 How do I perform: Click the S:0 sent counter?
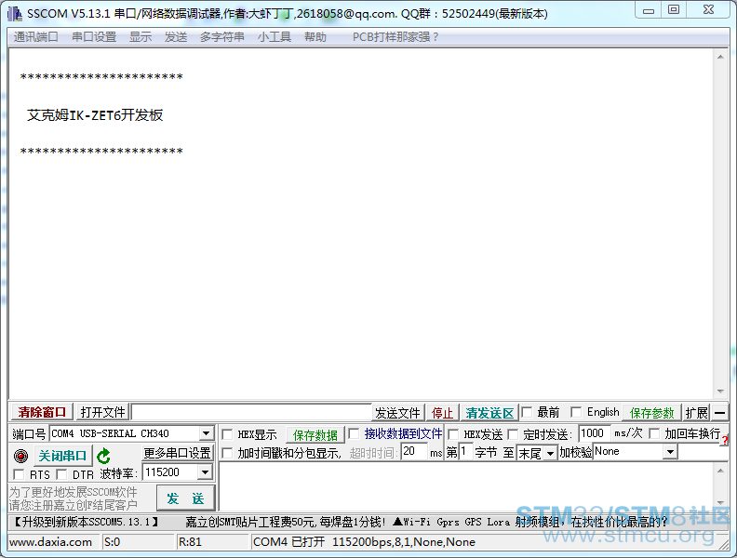click(x=112, y=542)
